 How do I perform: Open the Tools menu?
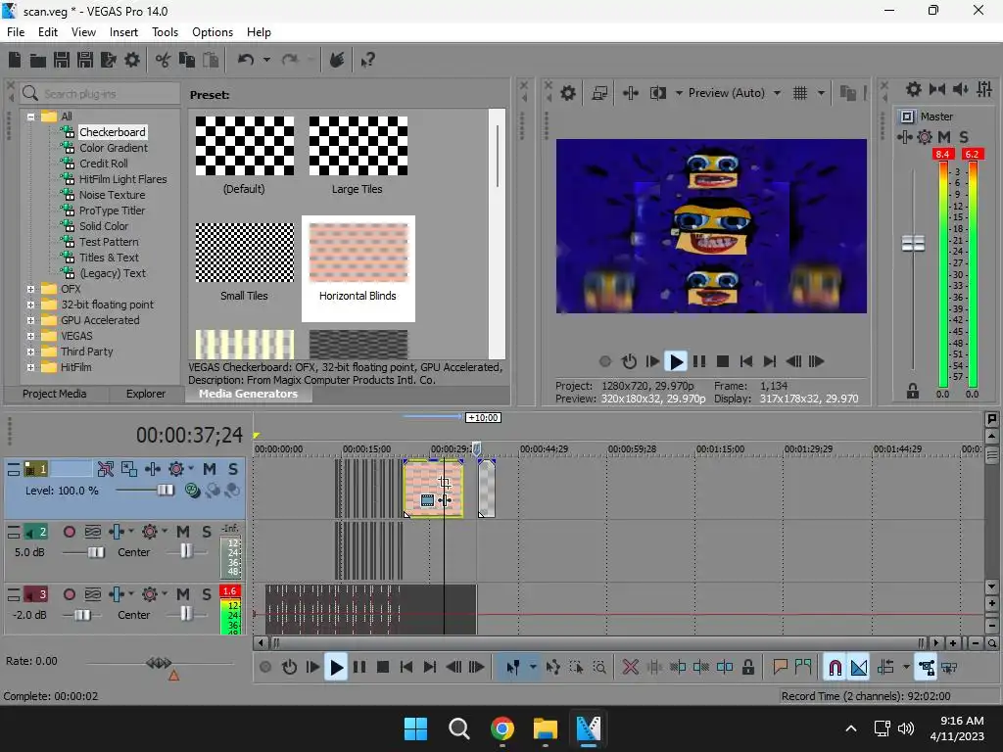click(165, 32)
